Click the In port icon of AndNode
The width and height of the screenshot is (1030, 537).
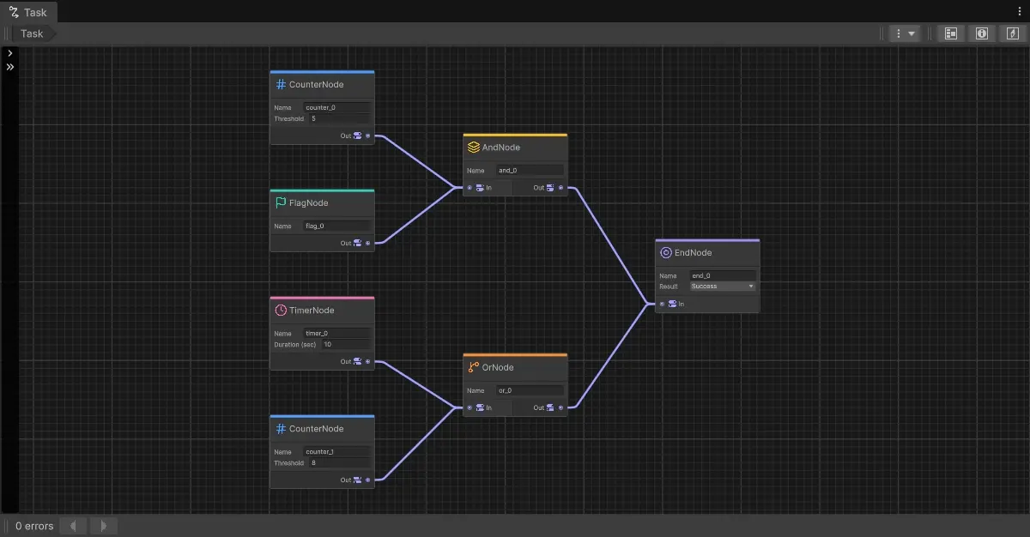click(480, 188)
